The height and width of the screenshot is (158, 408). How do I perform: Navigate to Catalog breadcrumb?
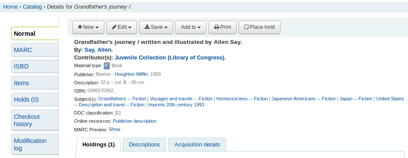point(32,7)
